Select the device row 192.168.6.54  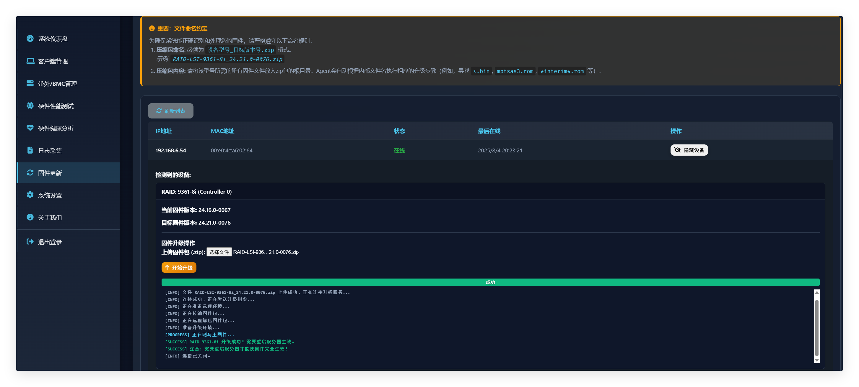point(170,150)
